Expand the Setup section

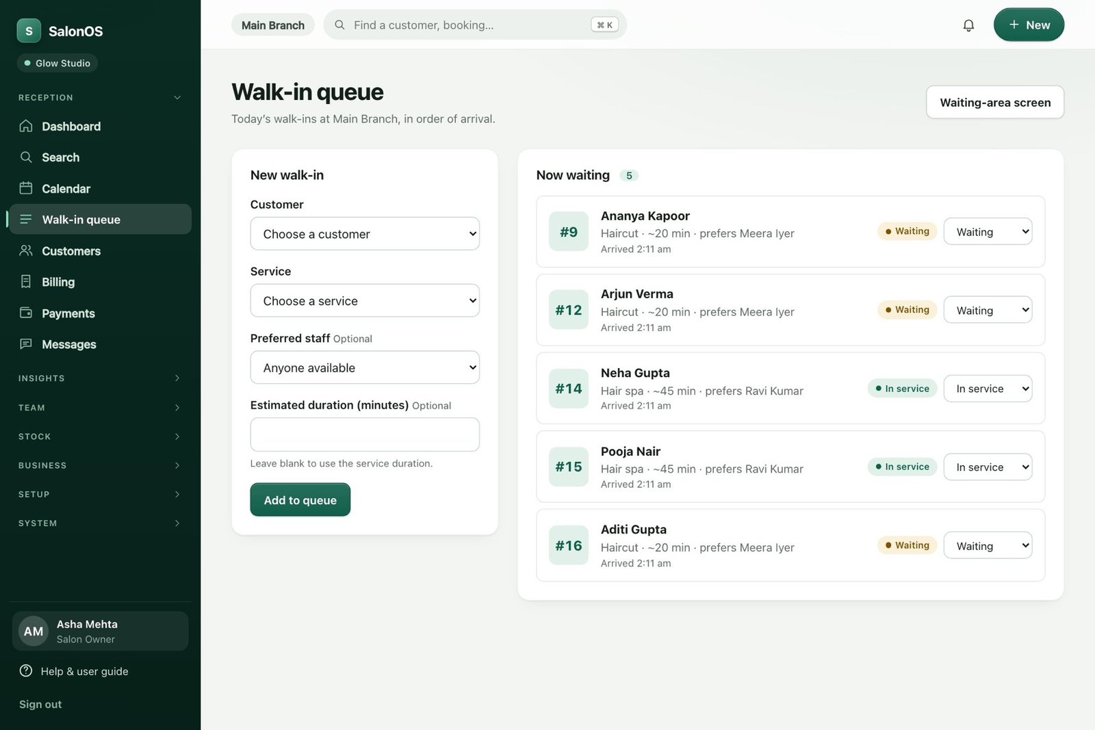click(100, 494)
